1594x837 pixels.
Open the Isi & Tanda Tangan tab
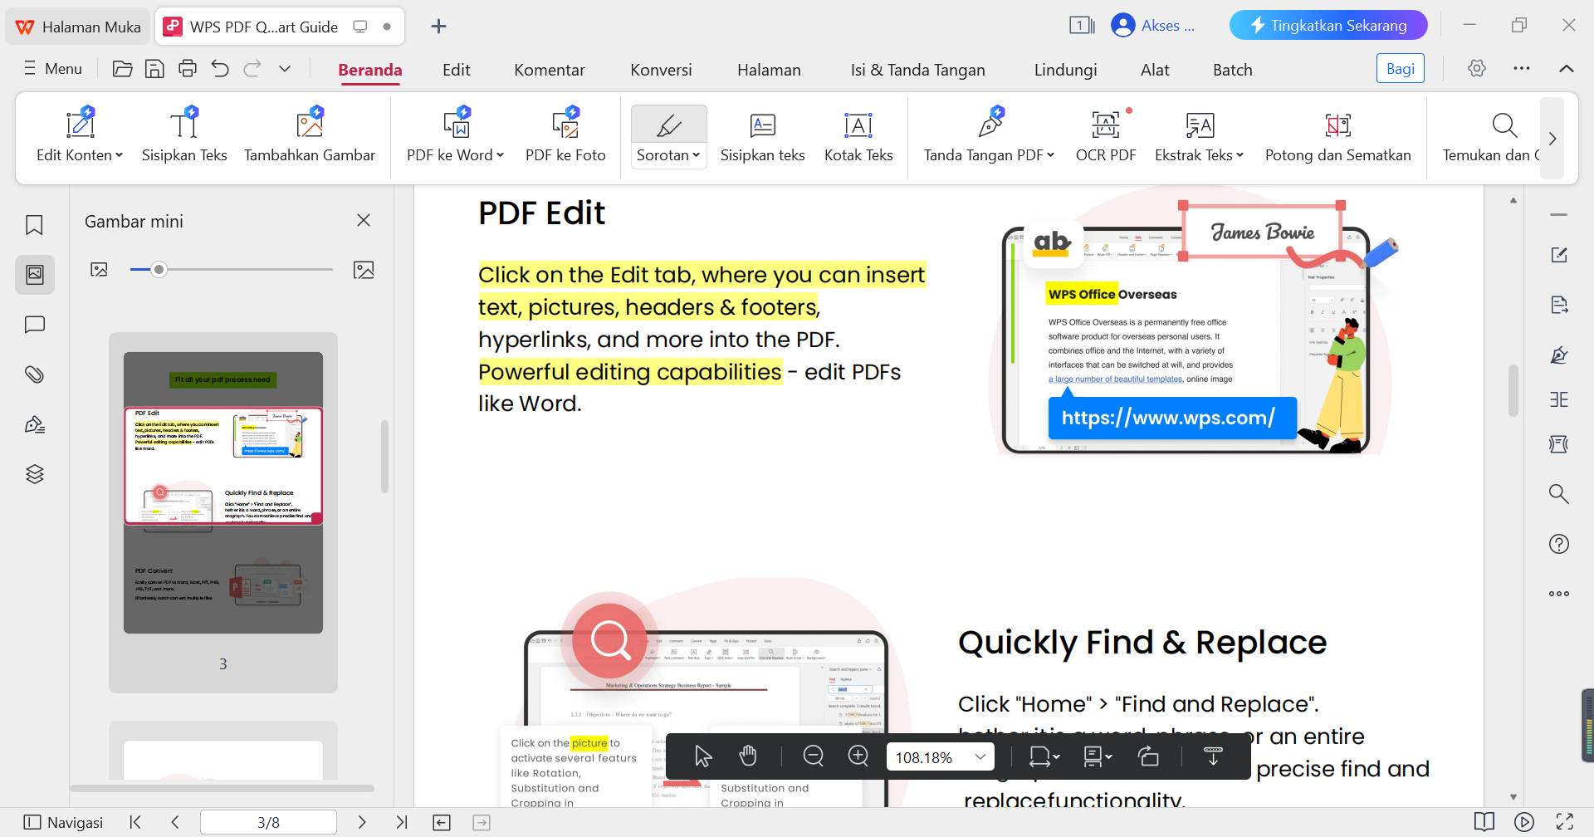coord(917,69)
